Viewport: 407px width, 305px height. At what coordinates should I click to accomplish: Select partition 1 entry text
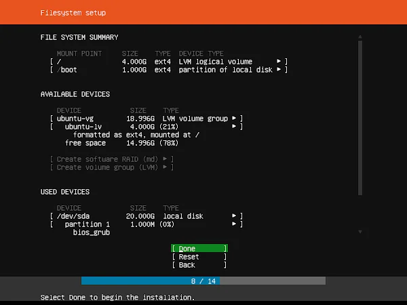click(x=88, y=224)
